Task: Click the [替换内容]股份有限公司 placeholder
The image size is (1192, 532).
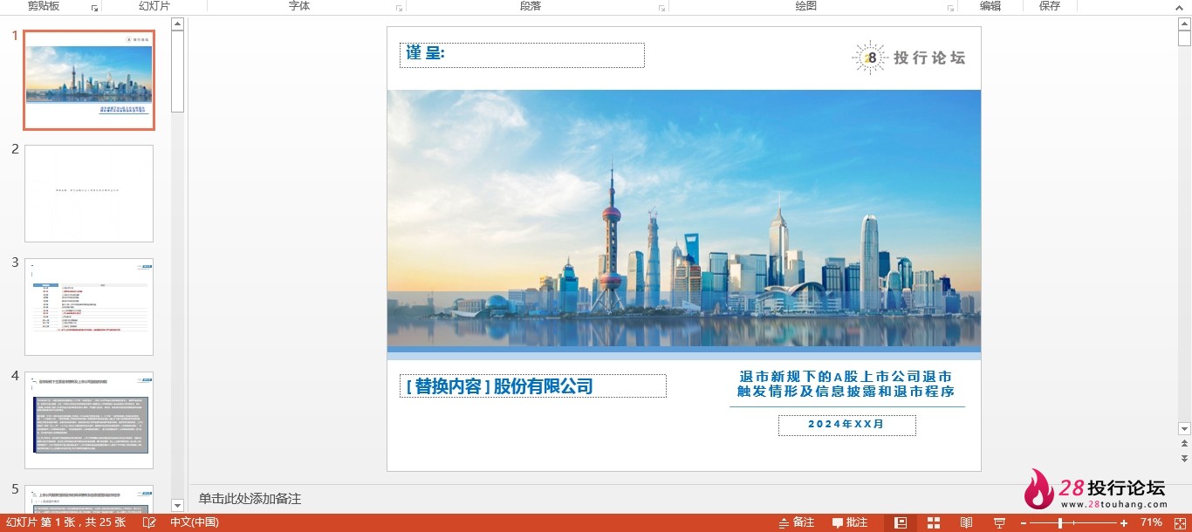Action: 532,385
